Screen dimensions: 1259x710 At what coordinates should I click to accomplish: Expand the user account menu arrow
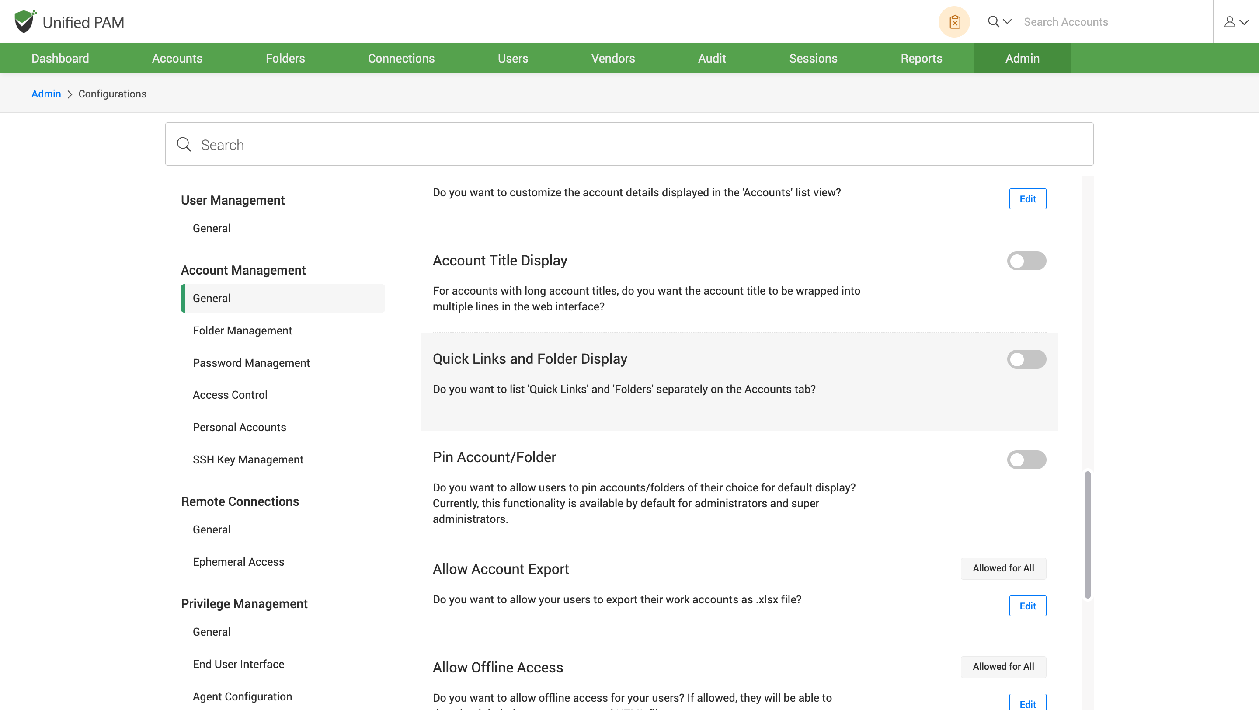[1244, 22]
